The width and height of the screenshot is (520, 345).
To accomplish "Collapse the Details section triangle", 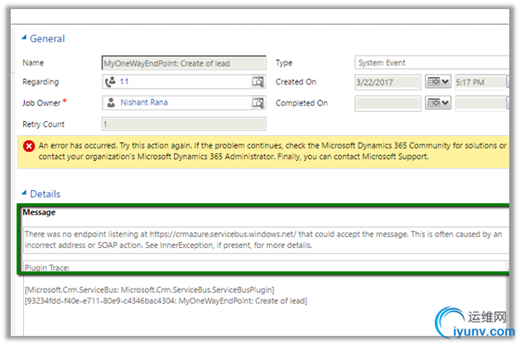I will [x=24, y=193].
